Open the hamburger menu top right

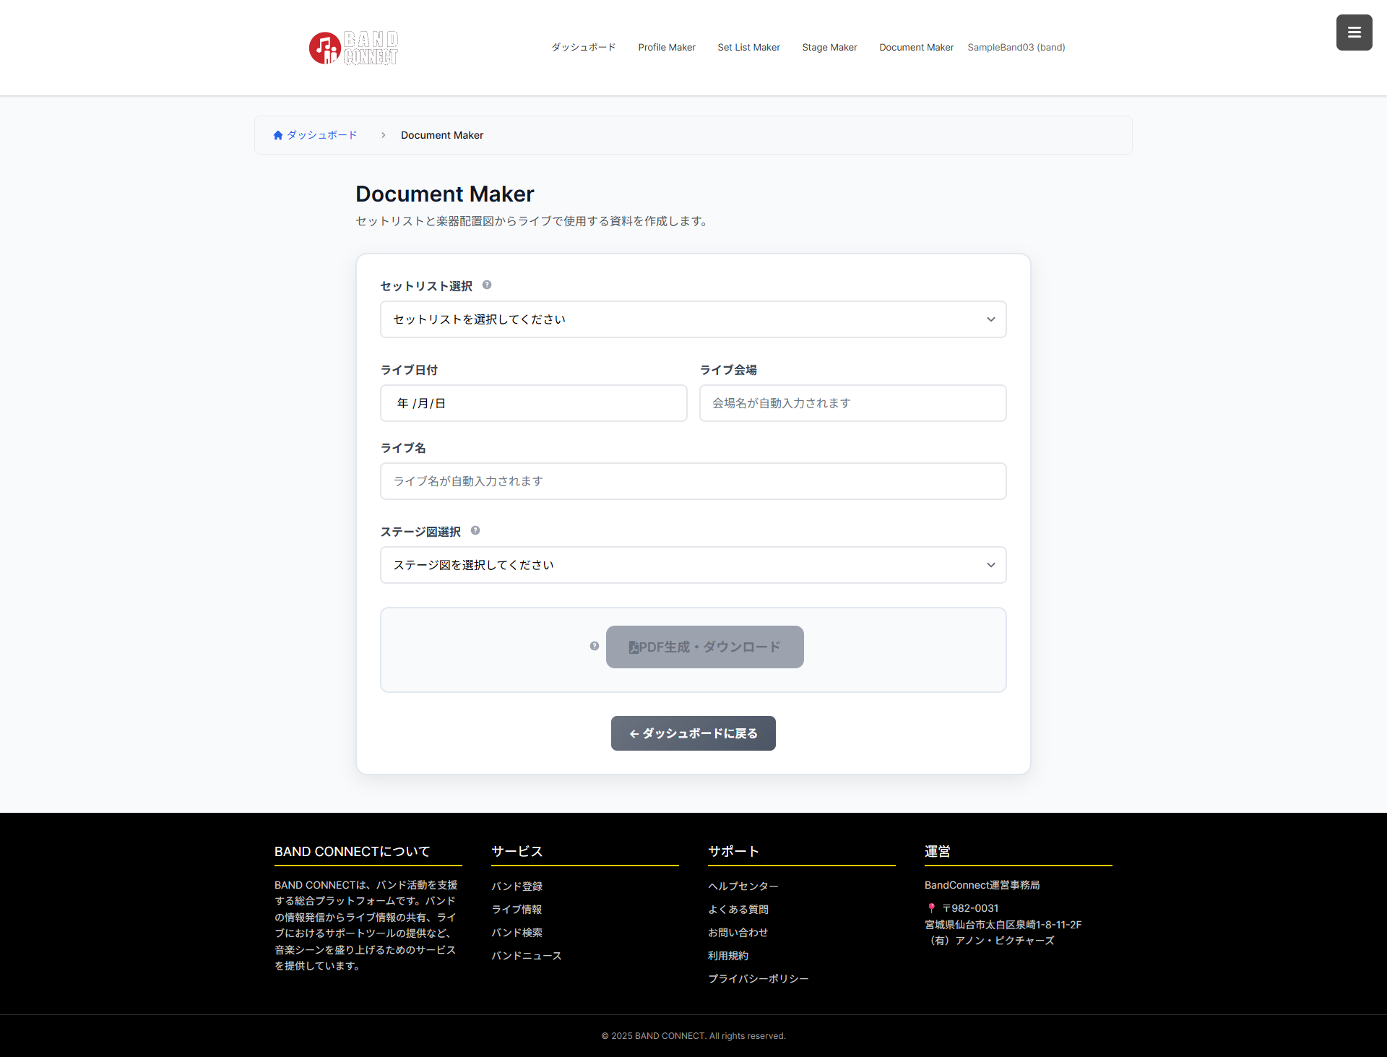(1354, 32)
